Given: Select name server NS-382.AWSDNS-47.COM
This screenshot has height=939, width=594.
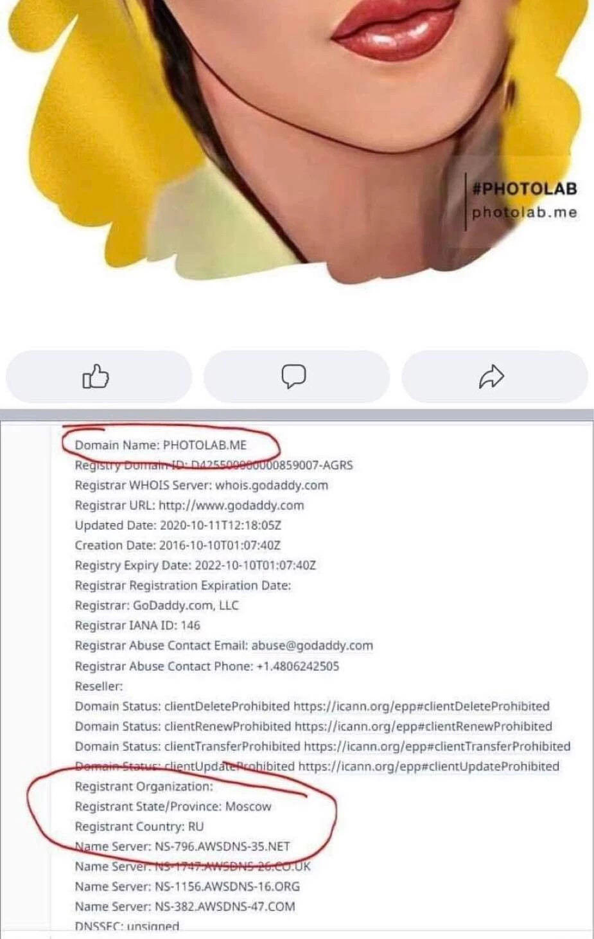Looking at the screenshot, I should point(225,906).
